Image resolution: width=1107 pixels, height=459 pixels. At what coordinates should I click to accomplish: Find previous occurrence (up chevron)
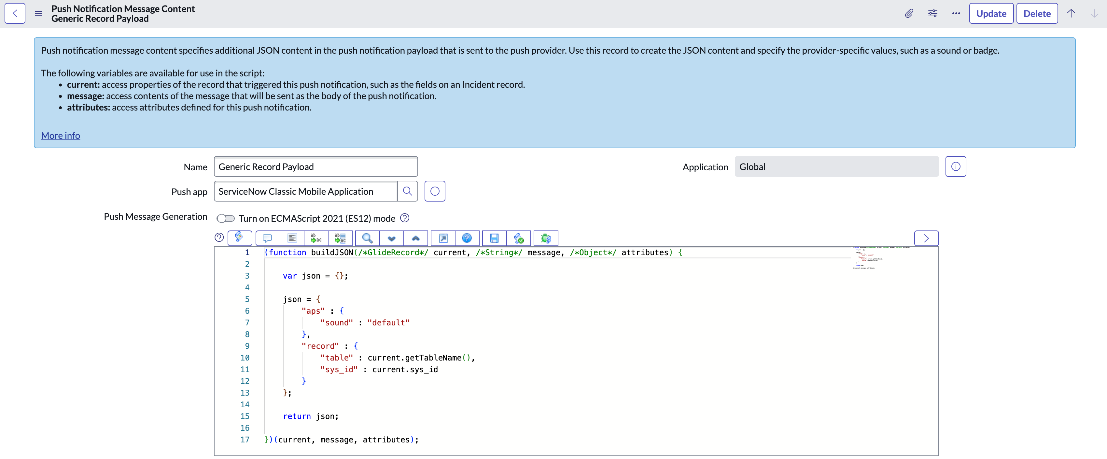(415, 238)
